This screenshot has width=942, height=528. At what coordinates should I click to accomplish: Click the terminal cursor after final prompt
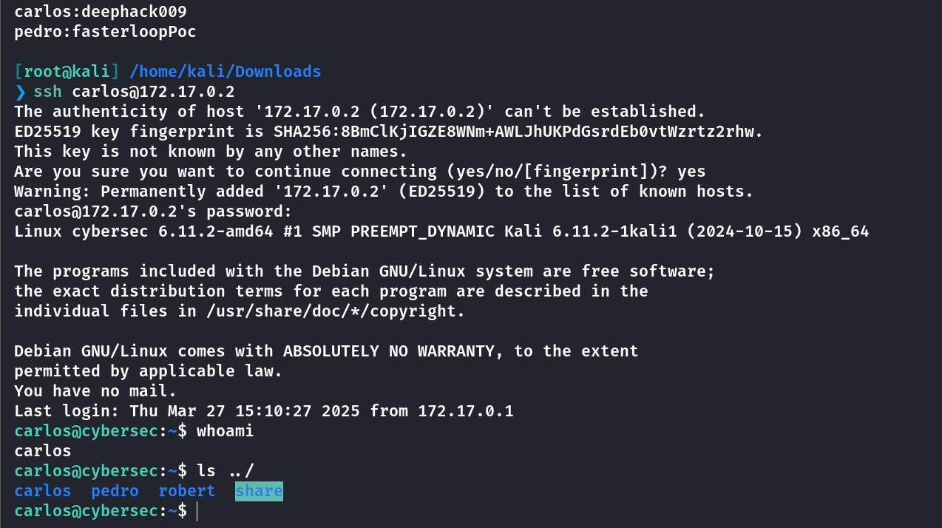pyautogui.click(x=197, y=510)
